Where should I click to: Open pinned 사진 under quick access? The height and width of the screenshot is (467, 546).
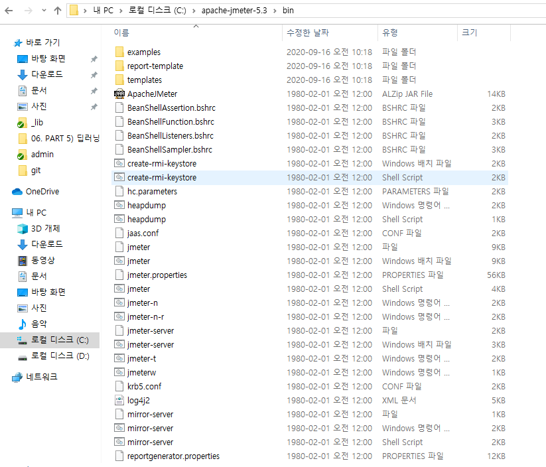[32, 107]
